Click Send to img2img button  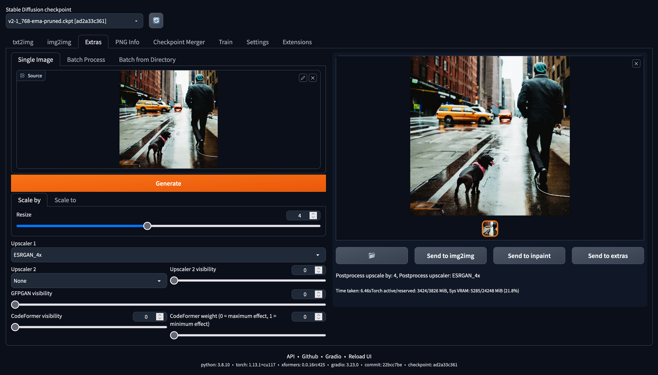(x=450, y=256)
